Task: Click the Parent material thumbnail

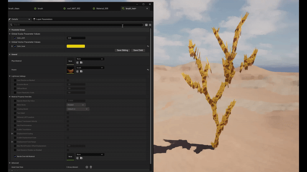Action: [70, 70]
